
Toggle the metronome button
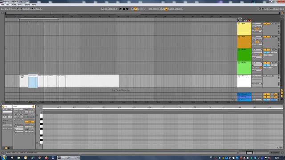pyautogui.click(x=32, y=9)
